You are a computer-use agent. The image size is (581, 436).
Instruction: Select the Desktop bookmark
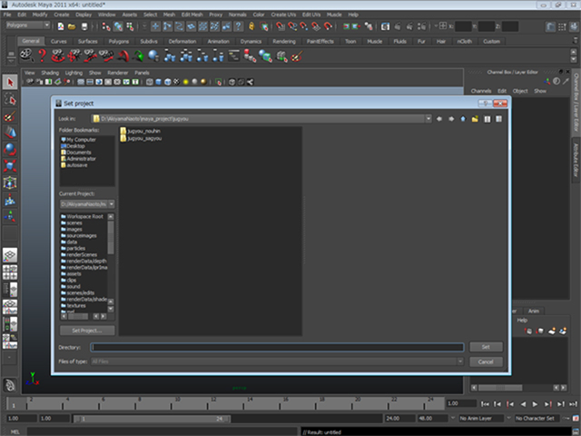point(73,146)
